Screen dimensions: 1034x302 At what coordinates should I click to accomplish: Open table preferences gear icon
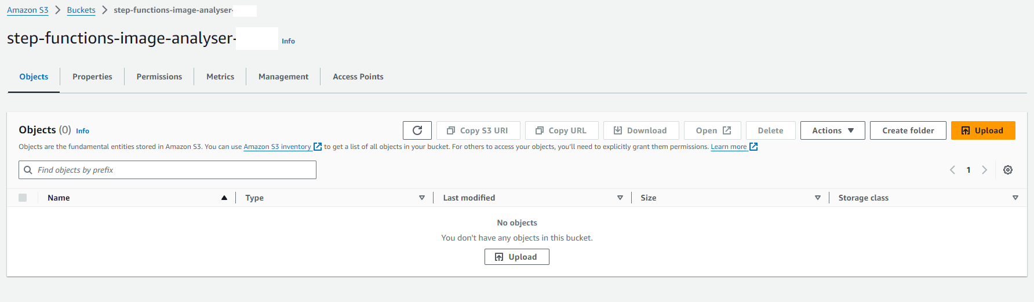tap(1008, 170)
